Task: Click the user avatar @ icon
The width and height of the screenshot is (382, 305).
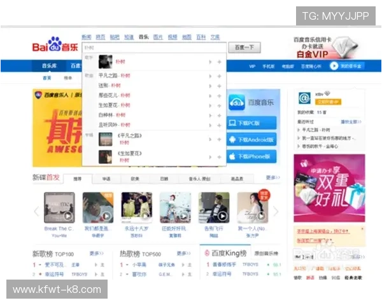Action: coord(305,98)
